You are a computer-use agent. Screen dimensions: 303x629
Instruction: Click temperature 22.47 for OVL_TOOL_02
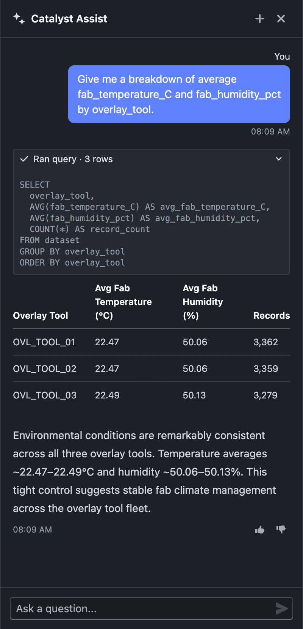coord(107,369)
